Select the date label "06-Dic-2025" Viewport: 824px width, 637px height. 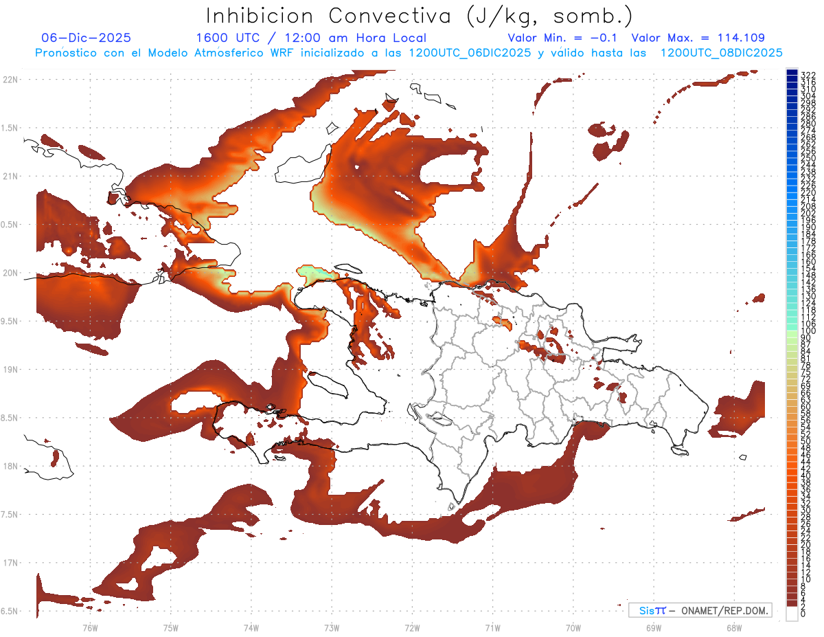coord(86,38)
